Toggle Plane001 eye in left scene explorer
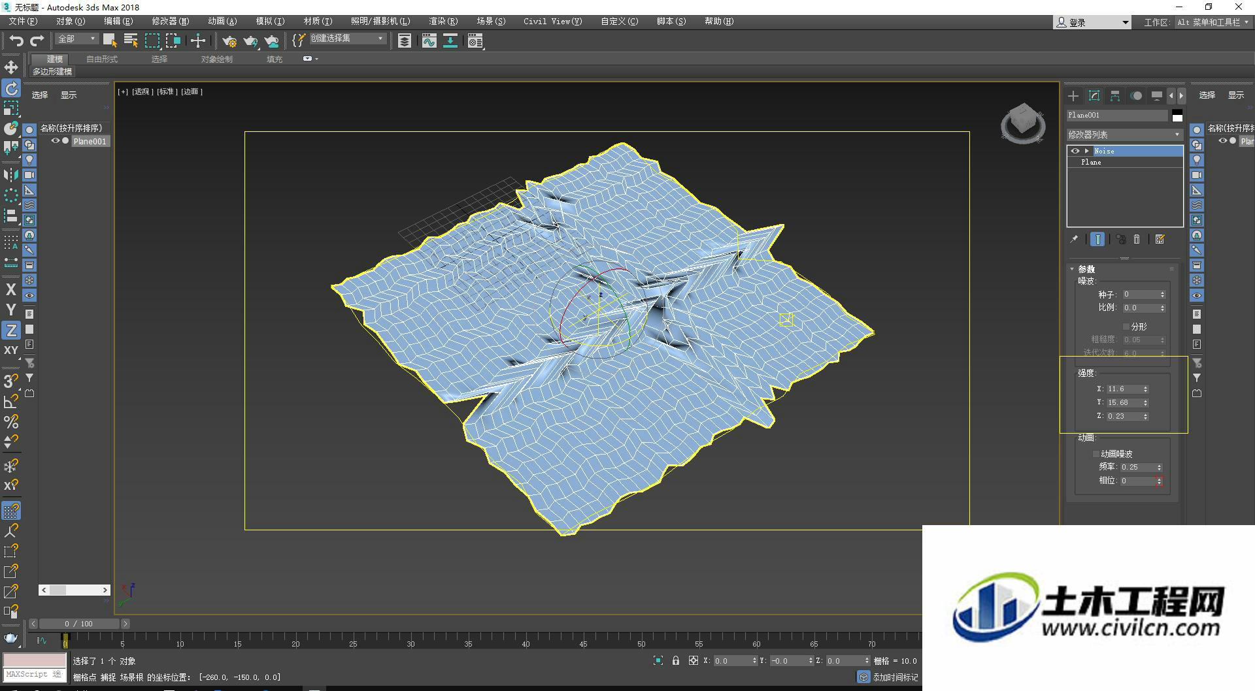Image resolution: width=1255 pixels, height=691 pixels. click(x=56, y=141)
